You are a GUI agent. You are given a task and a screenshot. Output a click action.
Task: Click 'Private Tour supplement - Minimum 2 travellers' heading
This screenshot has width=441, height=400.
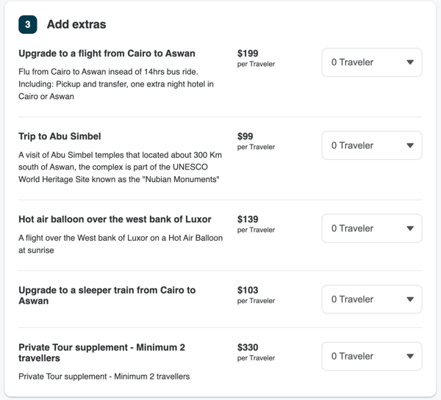pos(102,353)
